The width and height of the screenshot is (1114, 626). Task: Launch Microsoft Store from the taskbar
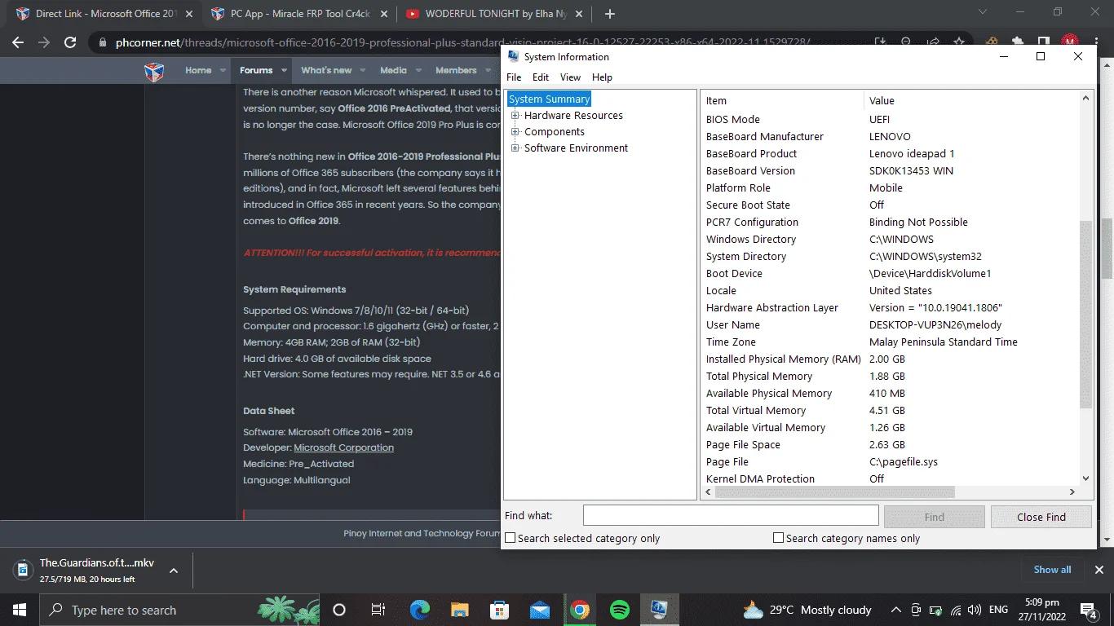tap(500, 610)
